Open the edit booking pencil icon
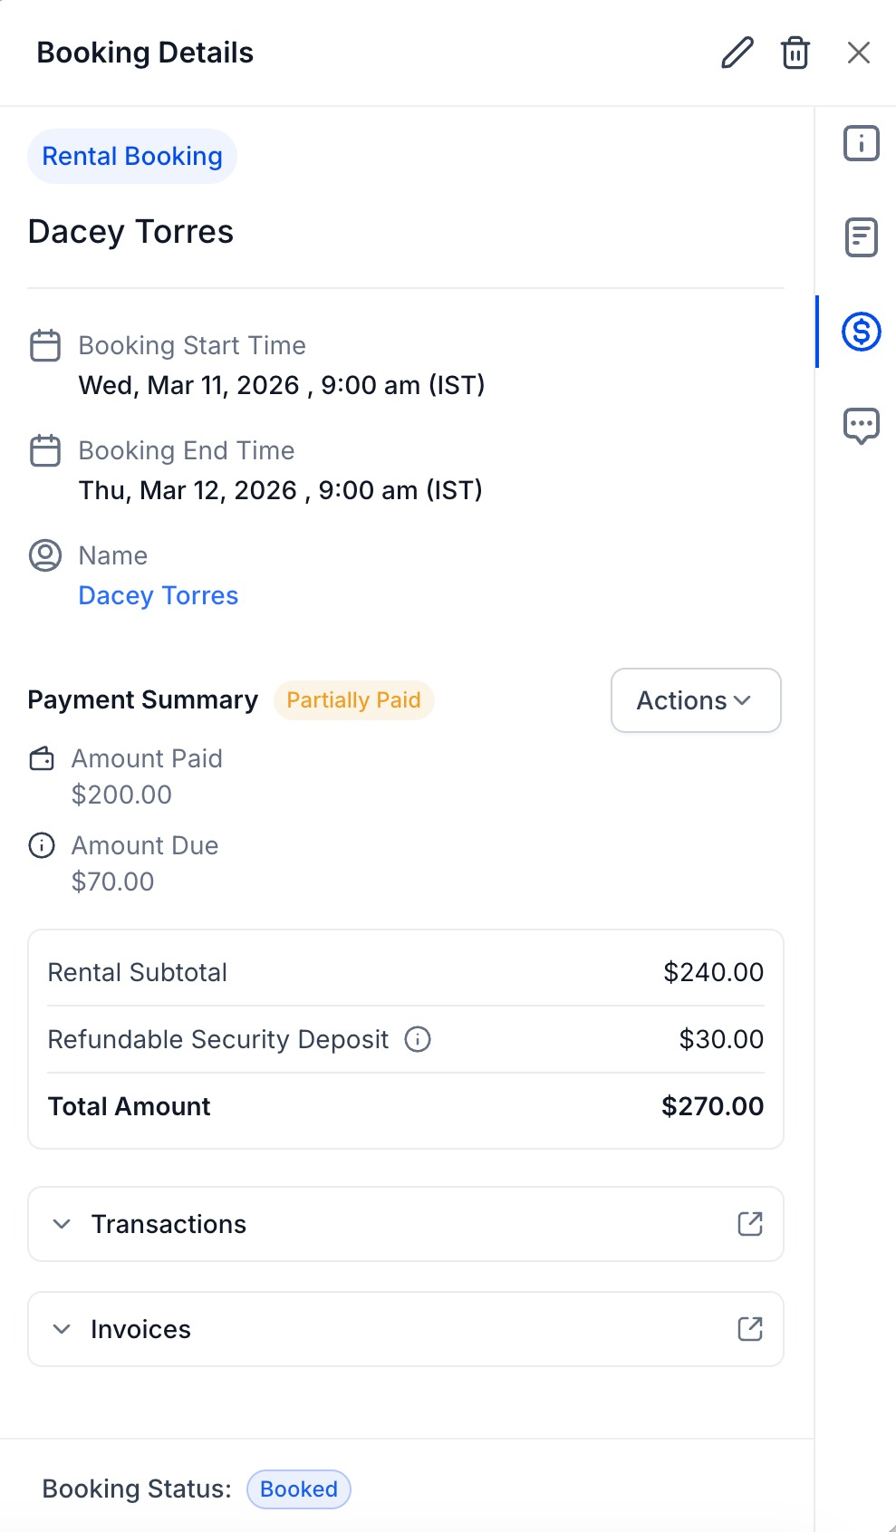Image resolution: width=896 pixels, height=1532 pixels. point(736,53)
